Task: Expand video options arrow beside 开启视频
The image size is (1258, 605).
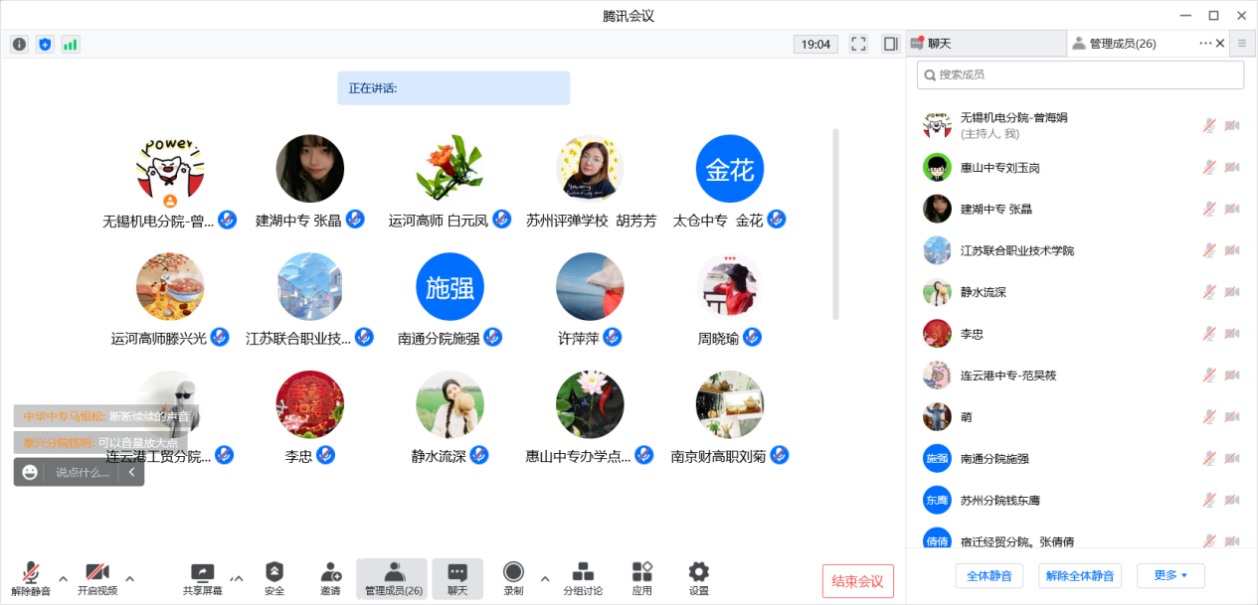Action: [129, 578]
